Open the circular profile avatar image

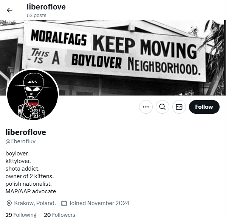pyautogui.click(x=33, y=95)
